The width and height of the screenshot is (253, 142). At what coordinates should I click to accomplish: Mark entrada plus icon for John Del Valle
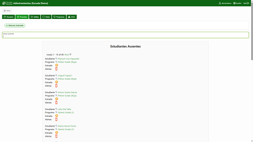pyautogui.click(x=57, y=116)
